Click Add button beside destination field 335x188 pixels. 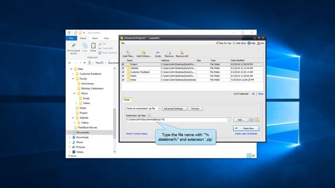click(x=241, y=120)
